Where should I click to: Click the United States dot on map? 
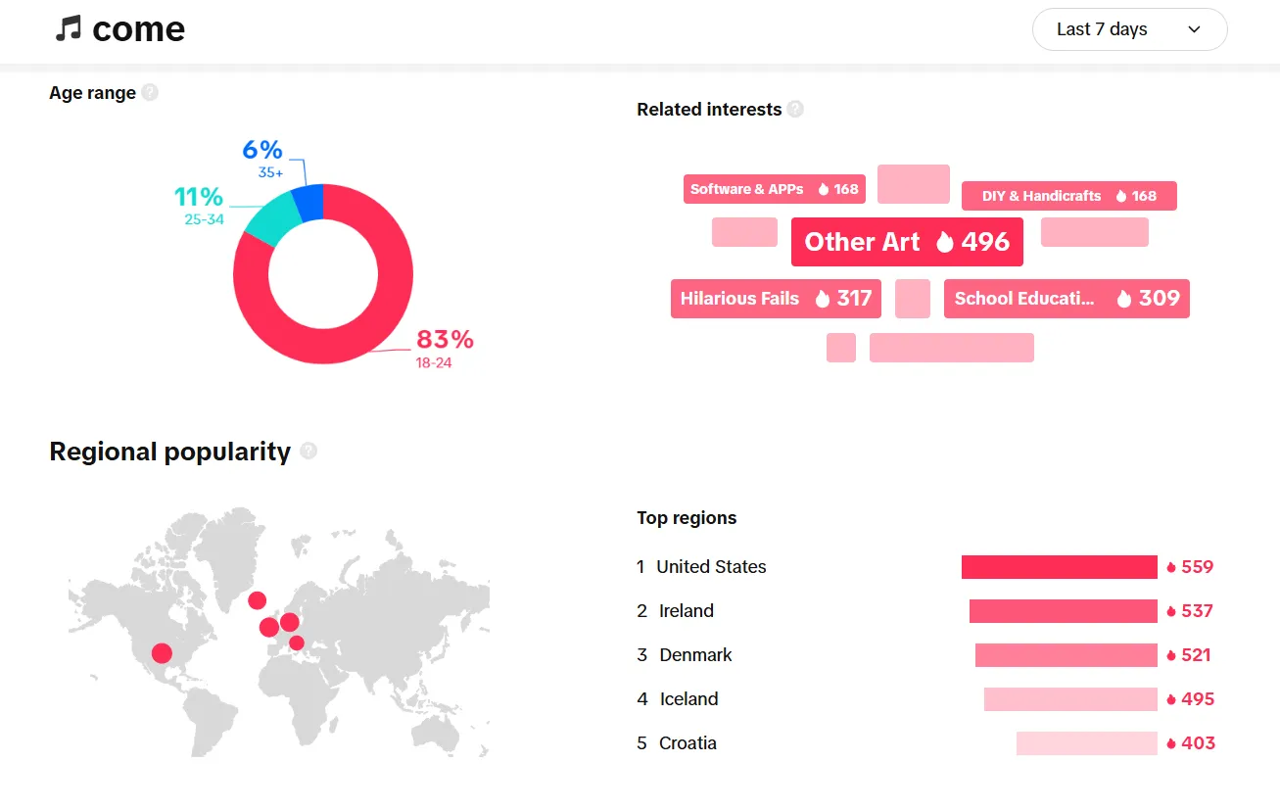coord(162,653)
